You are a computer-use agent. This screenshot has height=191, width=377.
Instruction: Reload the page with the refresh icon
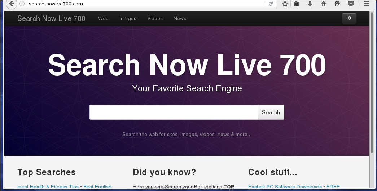271,4
